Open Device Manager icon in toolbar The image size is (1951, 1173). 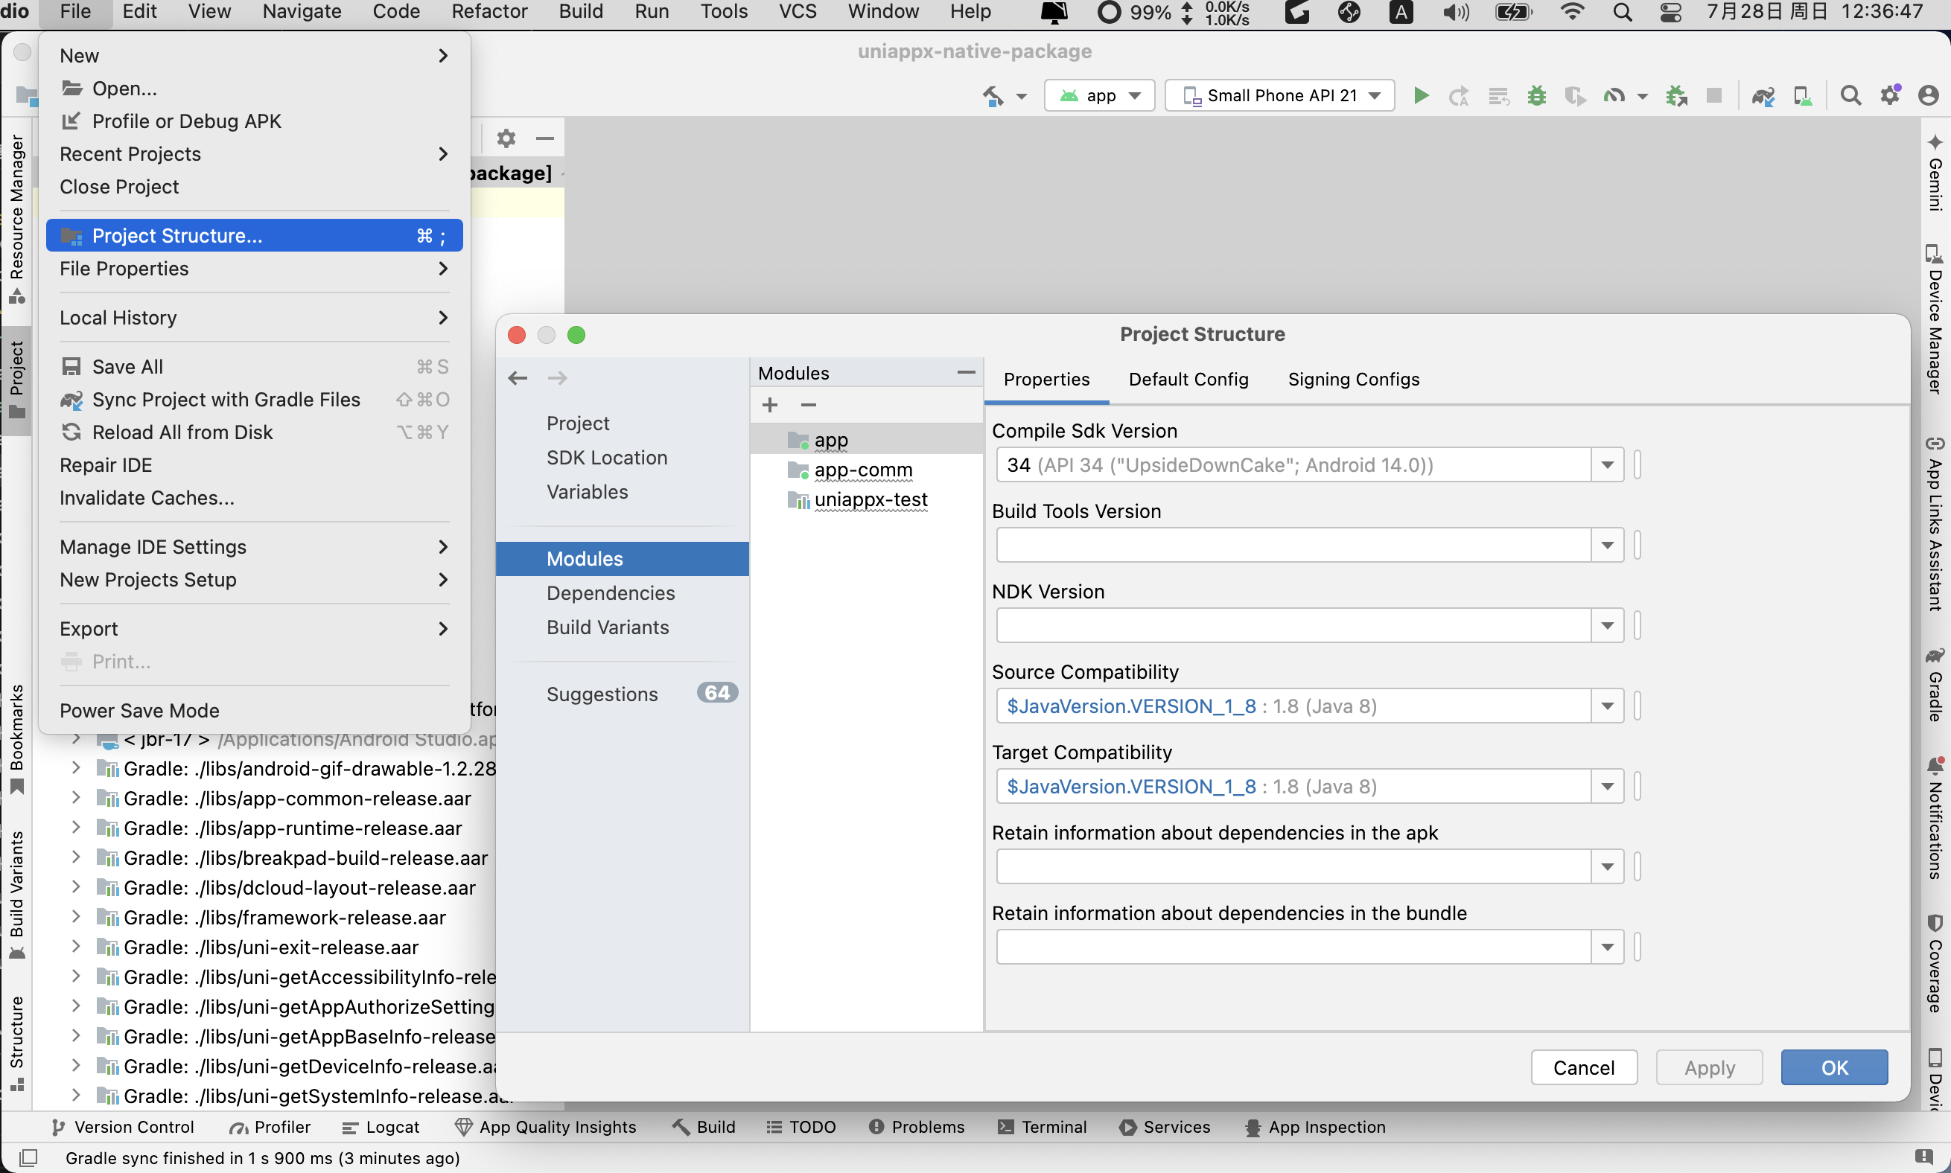(1802, 96)
